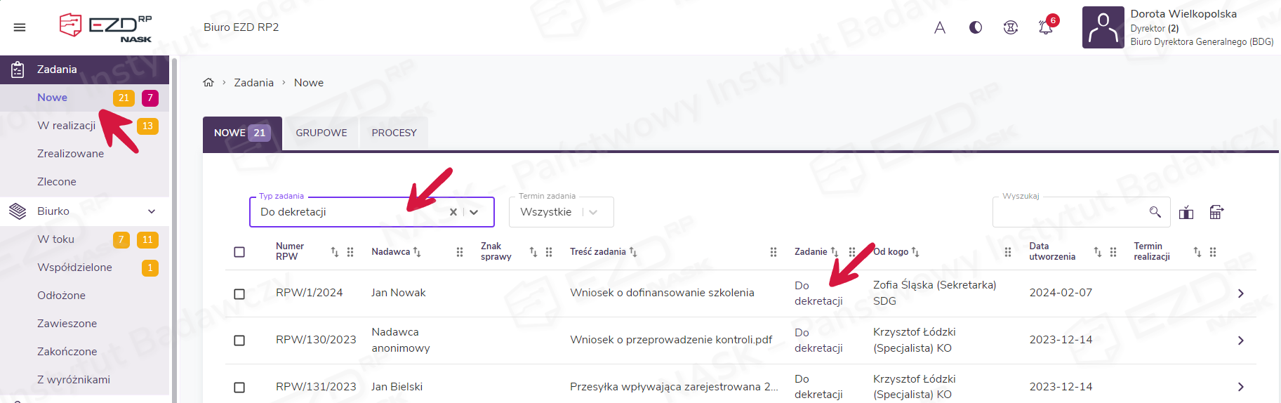Image resolution: width=1281 pixels, height=403 pixels.
Task: Expand the Termin zadania dropdown
Action: (593, 212)
